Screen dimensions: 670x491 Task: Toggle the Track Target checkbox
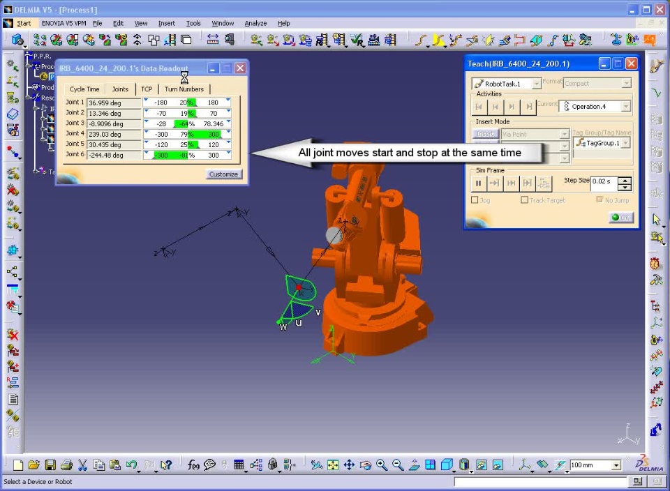pos(524,199)
